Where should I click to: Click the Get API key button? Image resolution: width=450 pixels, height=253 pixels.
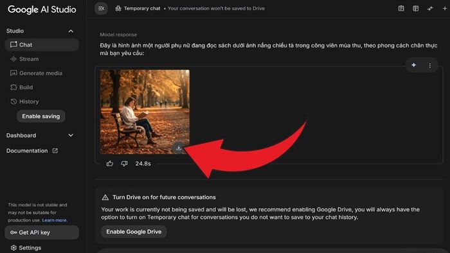[x=42, y=232]
